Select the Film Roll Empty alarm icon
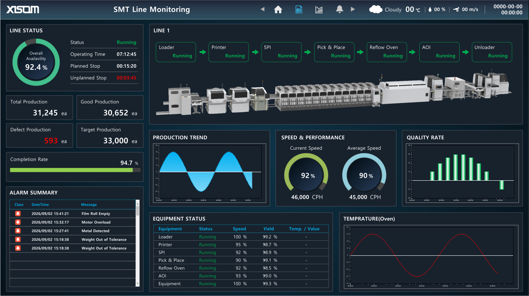529x296 pixels. [x=18, y=214]
